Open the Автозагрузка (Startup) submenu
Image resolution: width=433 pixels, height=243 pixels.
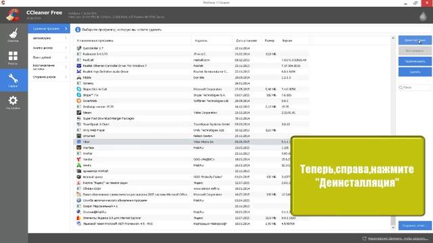tap(49, 38)
